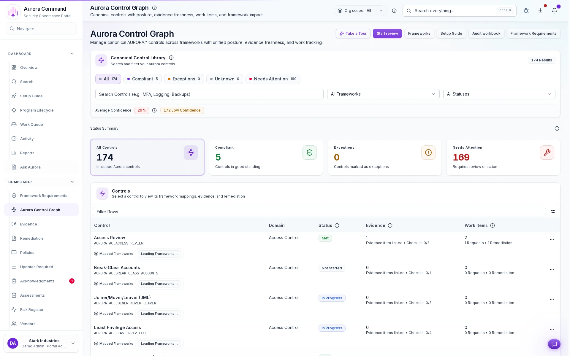Viewport: 570px width, 356px height.
Task: Click the info icon next to Average Confidence
Action: [154, 110]
